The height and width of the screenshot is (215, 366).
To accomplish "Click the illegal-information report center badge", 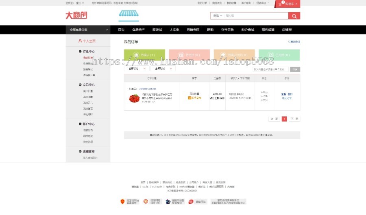I will [x=228, y=202].
